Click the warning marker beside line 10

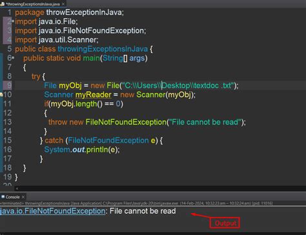tap(1, 95)
